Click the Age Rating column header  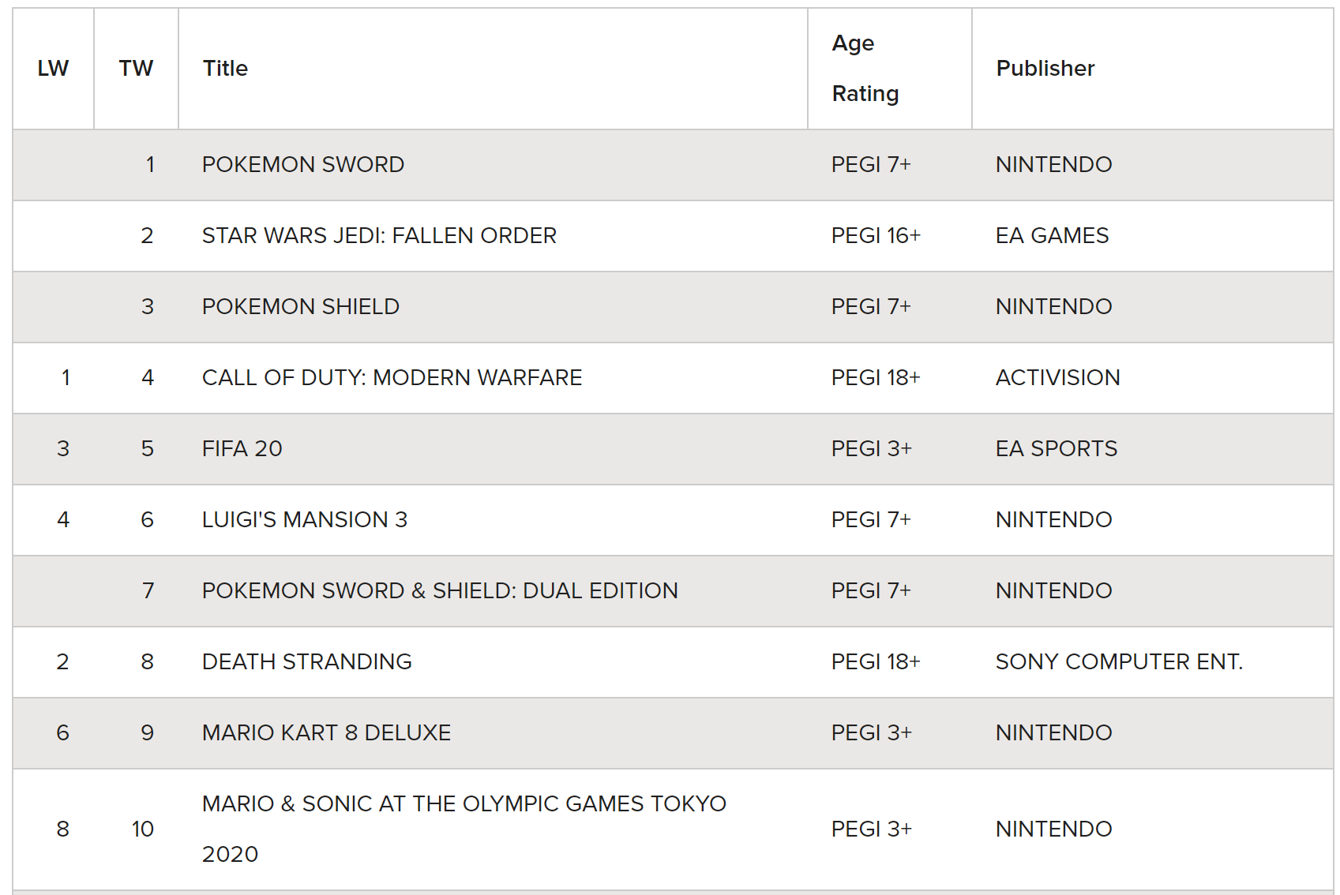click(x=865, y=69)
